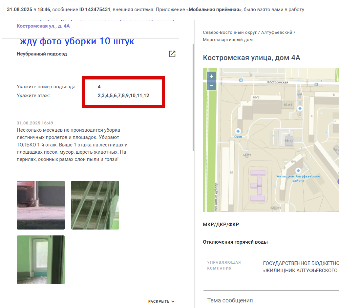Click the УПРАВЛЯЮЩАЯ КОМПАНИЯ label
This screenshot has height=308, width=339.
click(224, 265)
